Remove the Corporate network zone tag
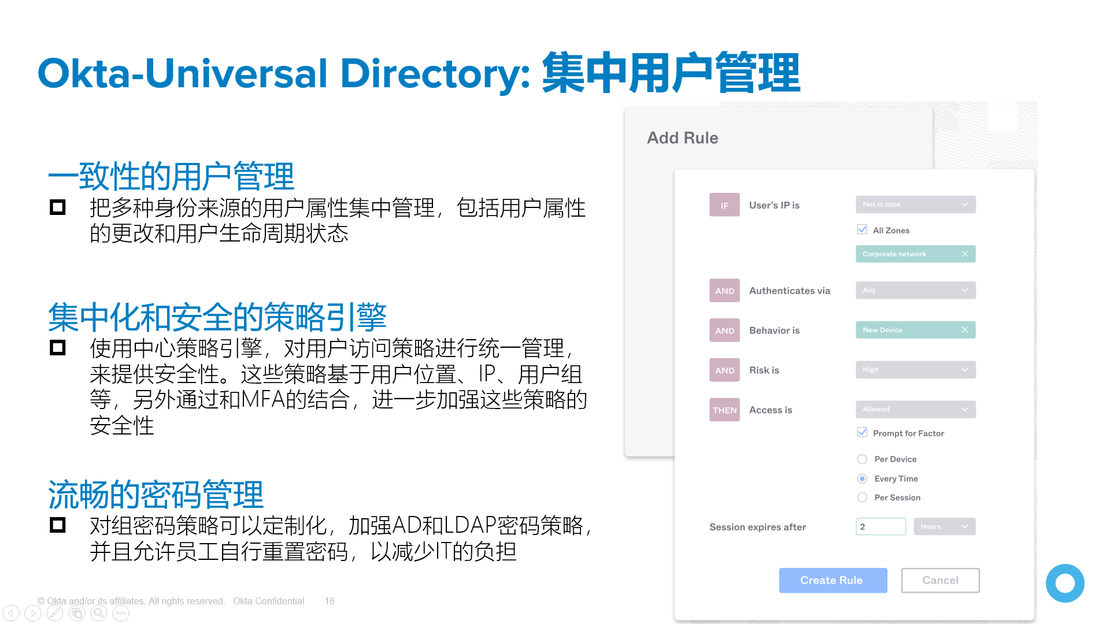 (x=965, y=254)
